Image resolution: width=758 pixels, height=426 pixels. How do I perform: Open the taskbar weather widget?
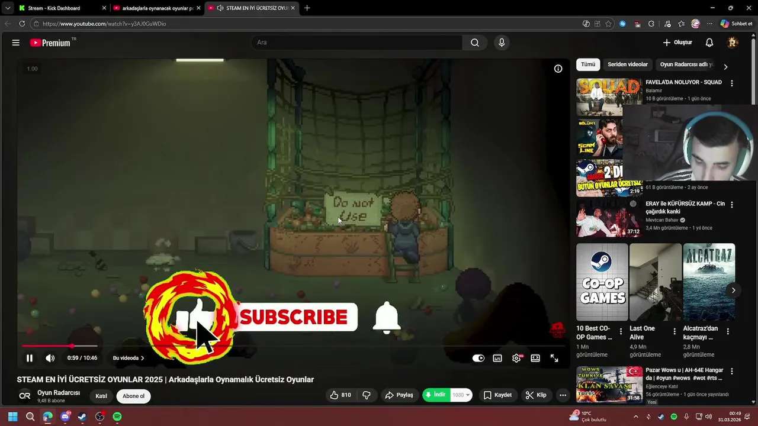coord(587,417)
